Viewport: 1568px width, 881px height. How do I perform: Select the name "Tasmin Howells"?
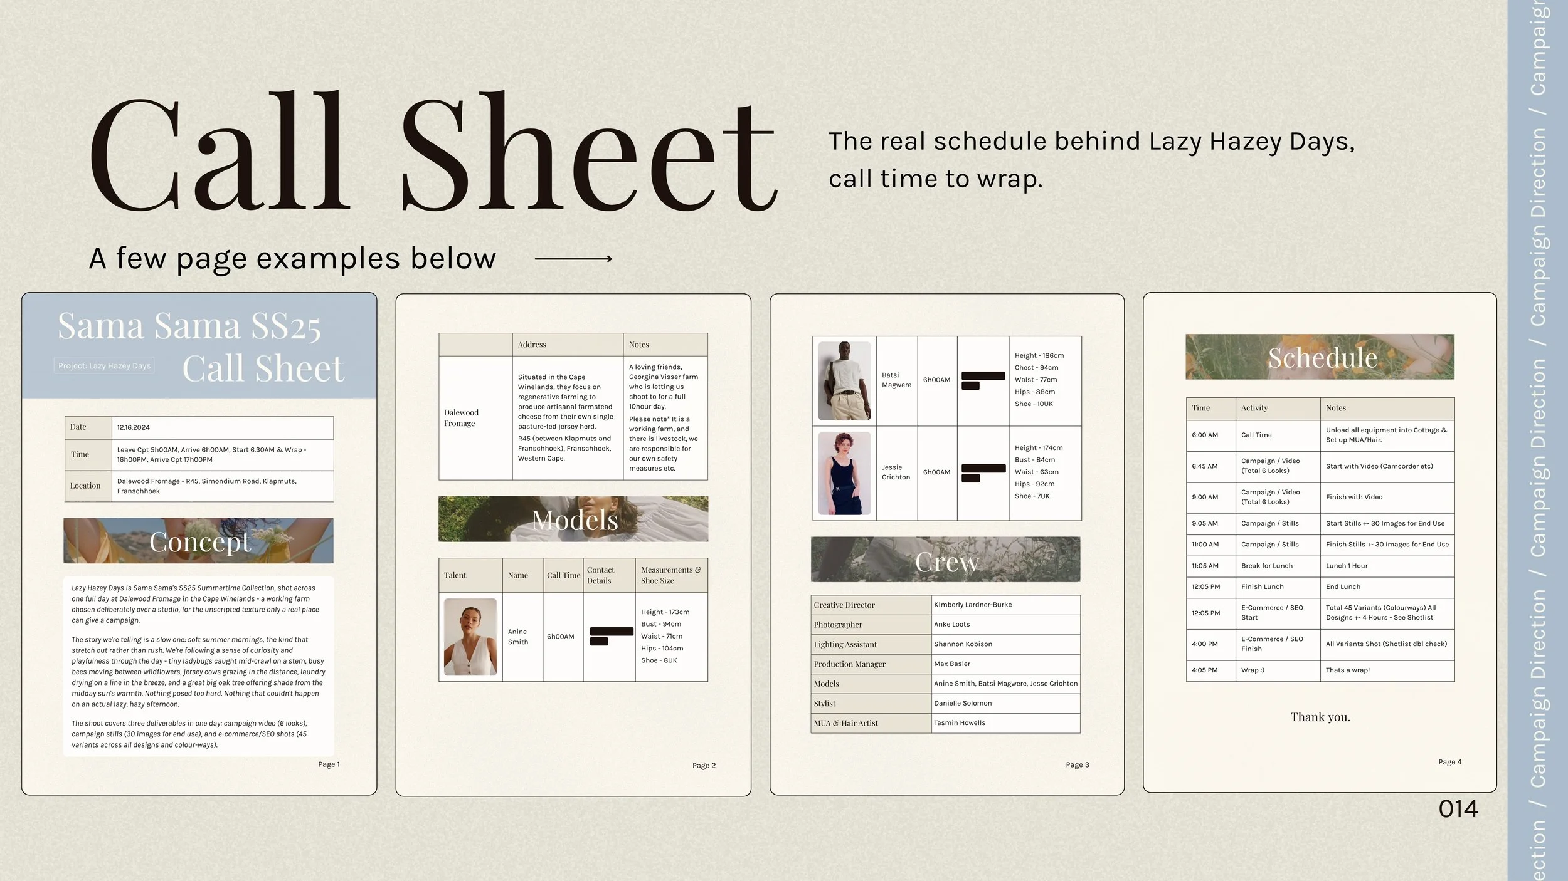960,723
